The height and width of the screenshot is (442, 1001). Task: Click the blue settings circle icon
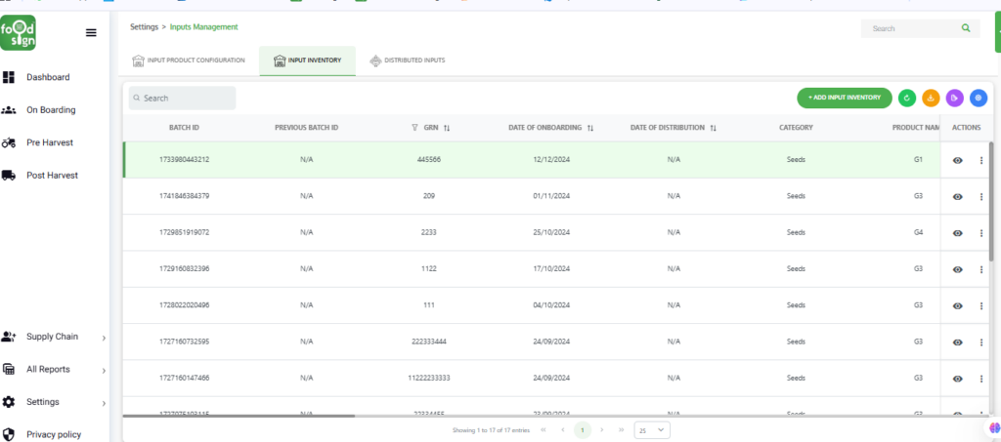pos(978,98)
